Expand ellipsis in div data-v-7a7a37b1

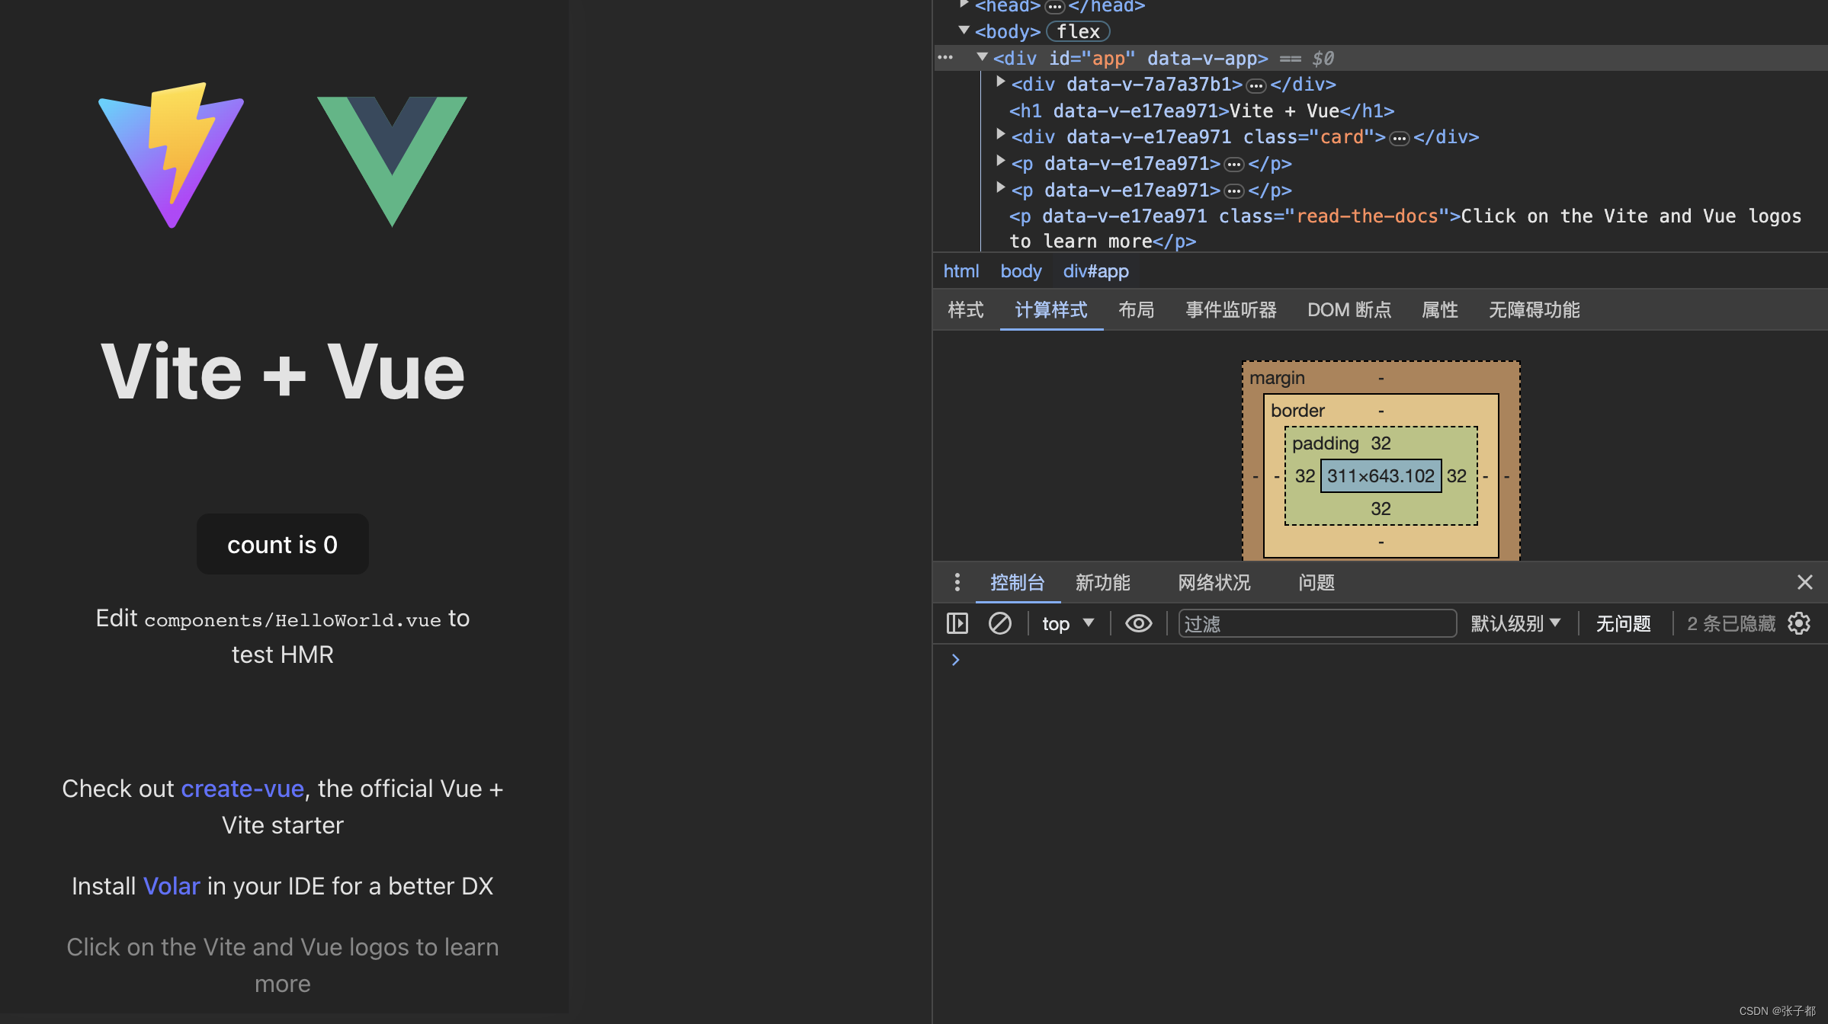click(x=1256, y=85)
